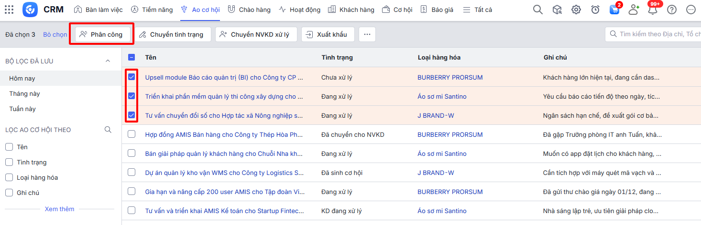Open notifications bell with 99+ badge
This screenshot has height=225, width=701.
653,10
